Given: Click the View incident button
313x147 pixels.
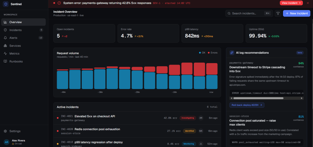Looking at the screenshot, I should [x=291, y=3].
